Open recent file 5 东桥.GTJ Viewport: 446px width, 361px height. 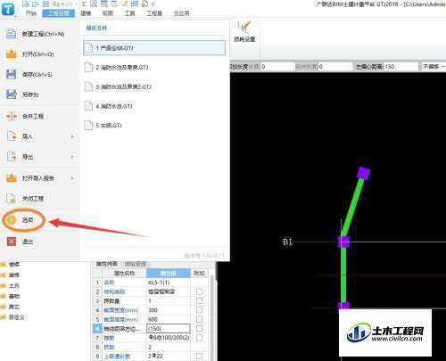(x=154, y=126)
